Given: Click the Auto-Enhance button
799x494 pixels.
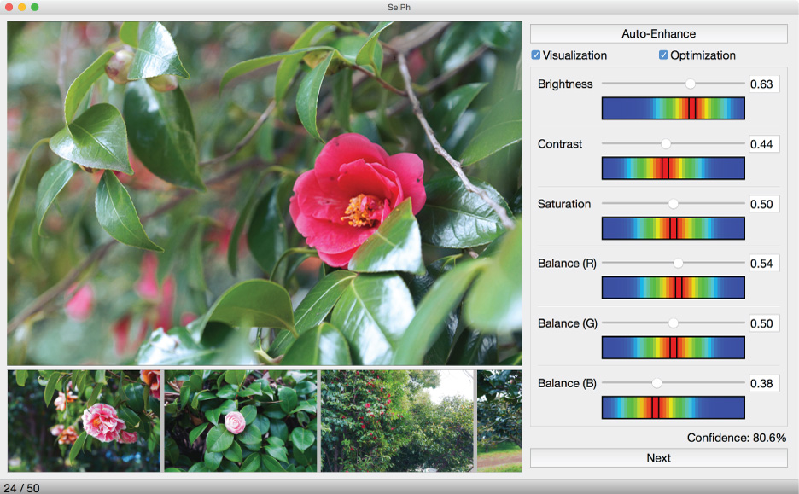Looking at the screenshot, I should click(x=658, y=33).
